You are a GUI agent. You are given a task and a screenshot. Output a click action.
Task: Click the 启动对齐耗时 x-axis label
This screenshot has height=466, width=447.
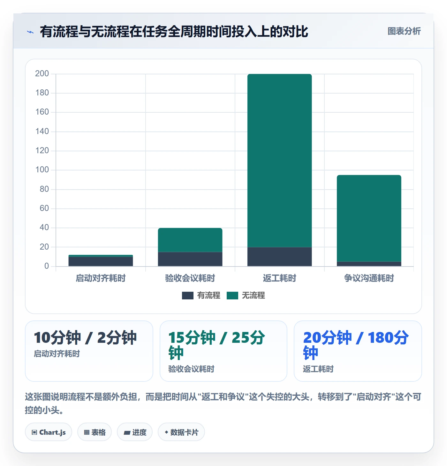pyautogui.click(x=101, y=278)
